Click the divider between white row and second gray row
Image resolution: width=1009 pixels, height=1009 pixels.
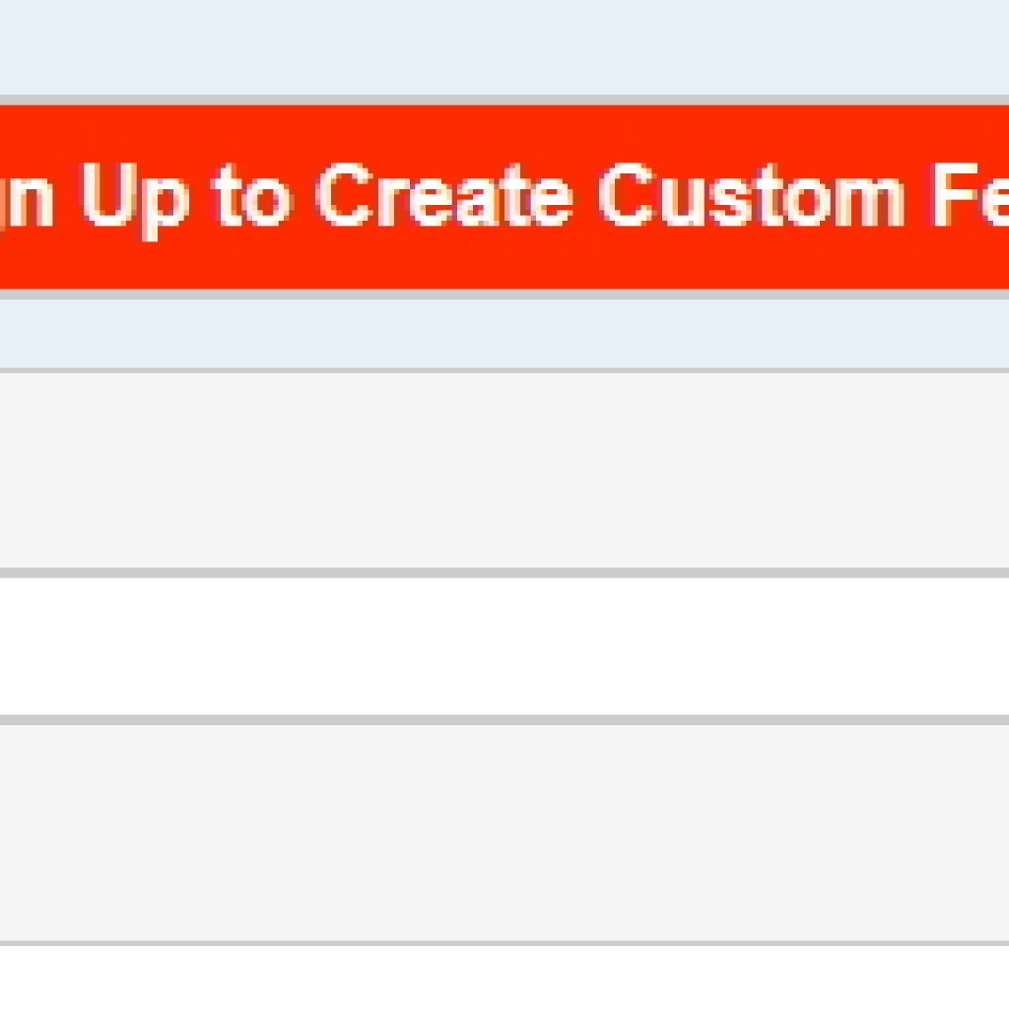pos(504,719)
